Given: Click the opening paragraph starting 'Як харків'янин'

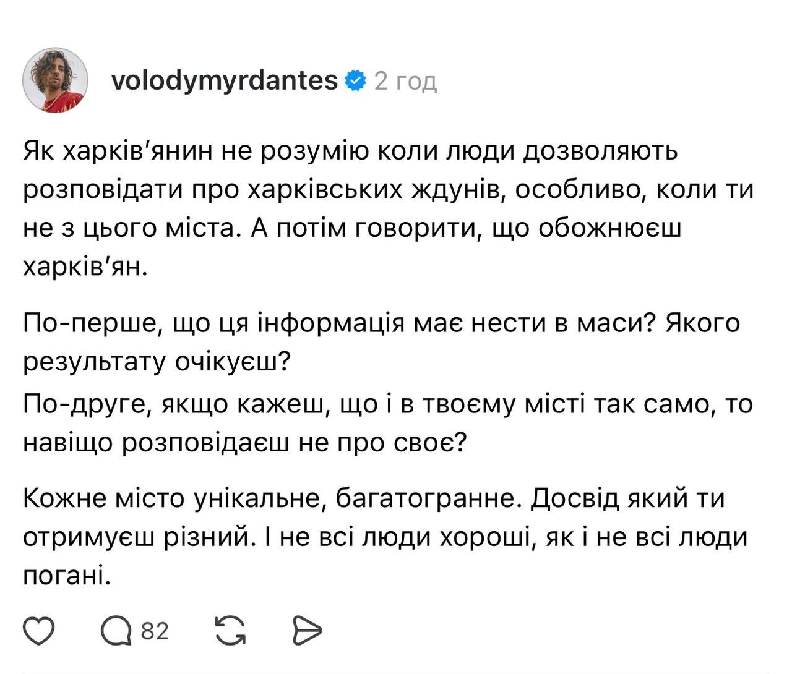Looking at the screenshot, I should 350,151.
